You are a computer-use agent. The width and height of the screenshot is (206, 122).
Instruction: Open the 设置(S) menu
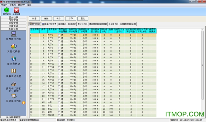click(12, 5)
